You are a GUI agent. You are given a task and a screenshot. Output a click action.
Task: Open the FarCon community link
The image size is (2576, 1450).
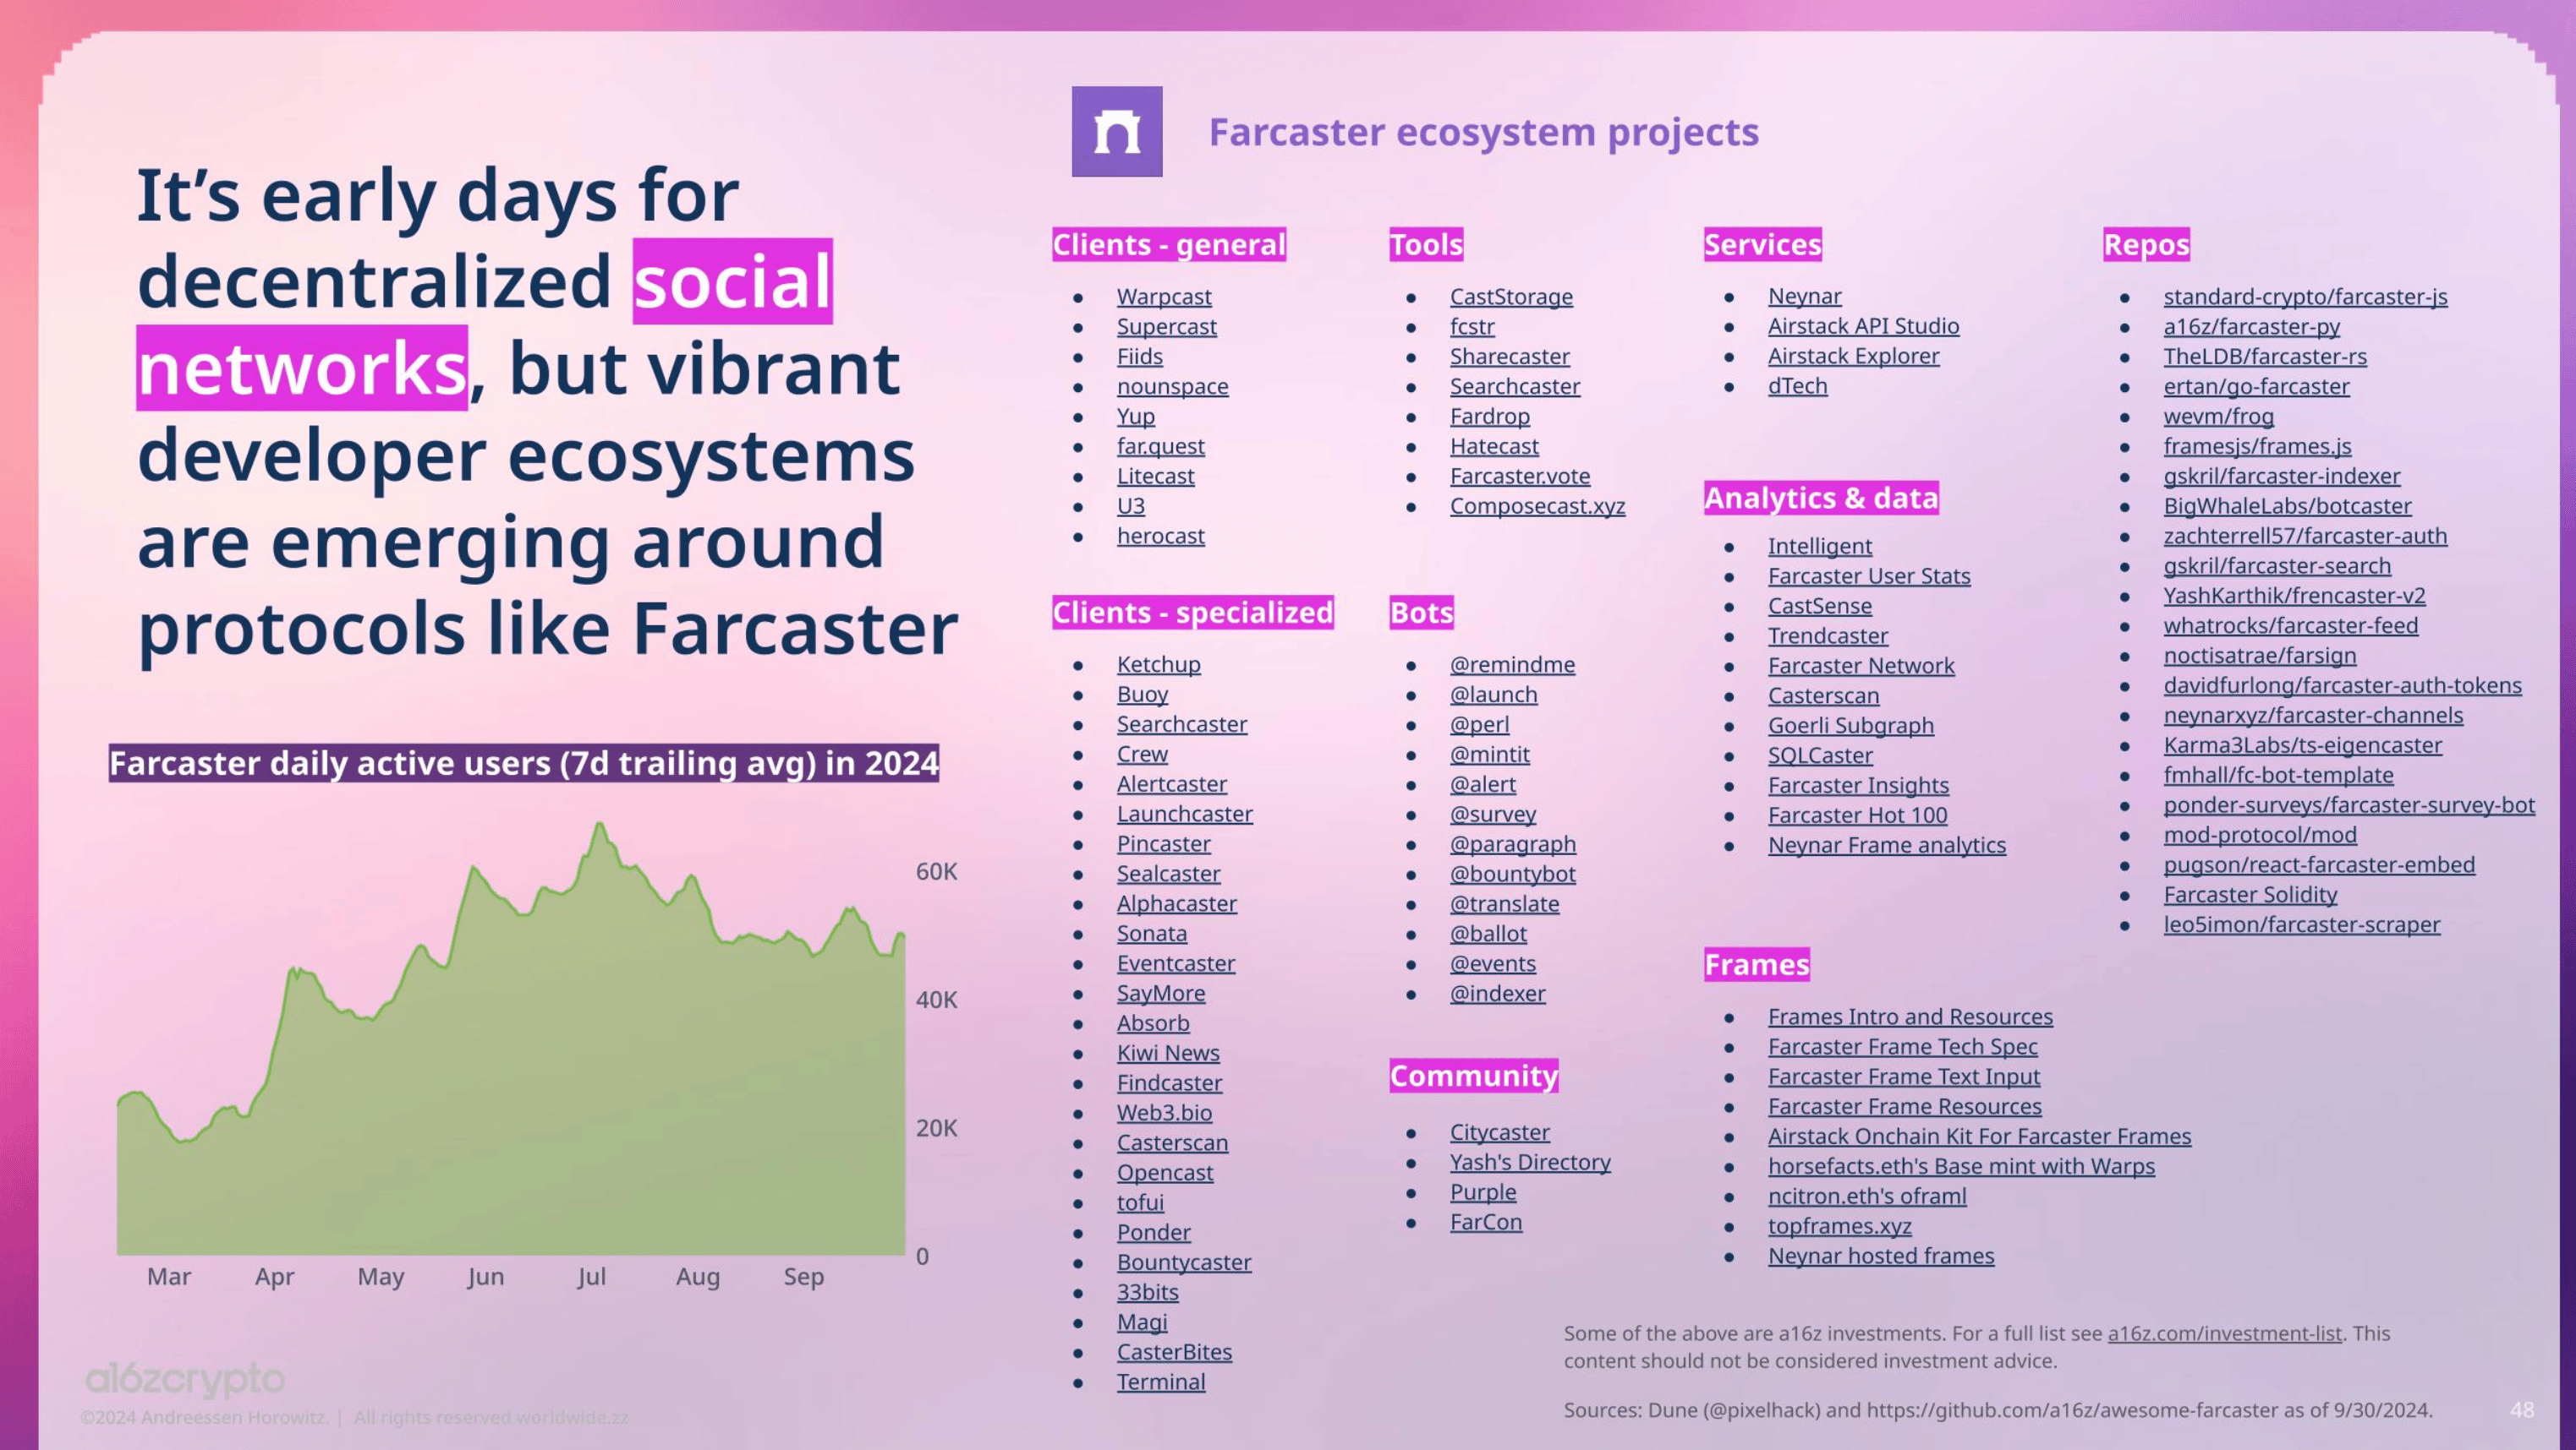[x=1485, y=1222]
